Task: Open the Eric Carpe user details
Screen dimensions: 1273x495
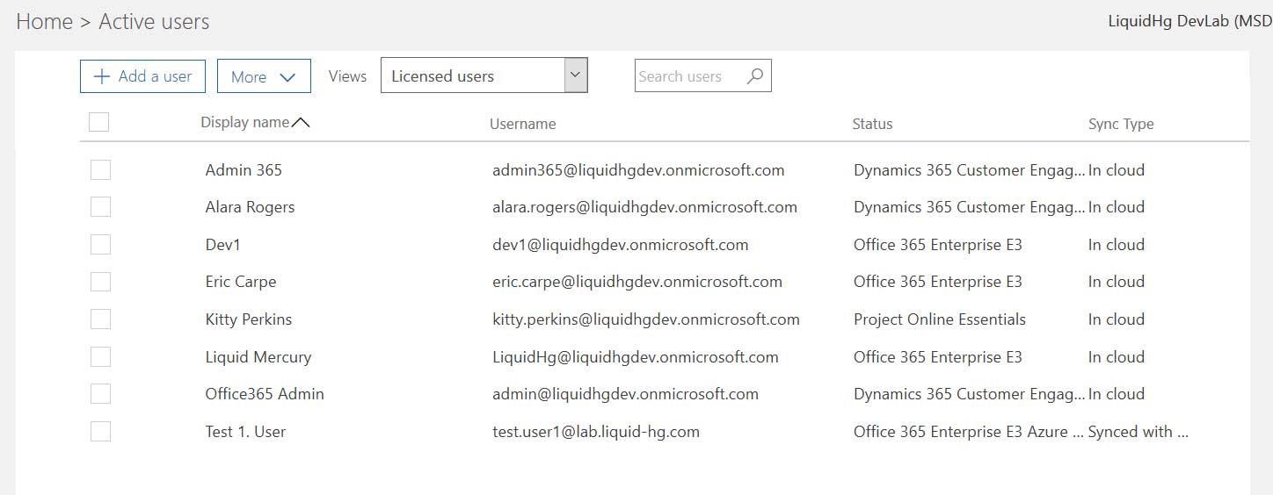Action: (241, 282)
